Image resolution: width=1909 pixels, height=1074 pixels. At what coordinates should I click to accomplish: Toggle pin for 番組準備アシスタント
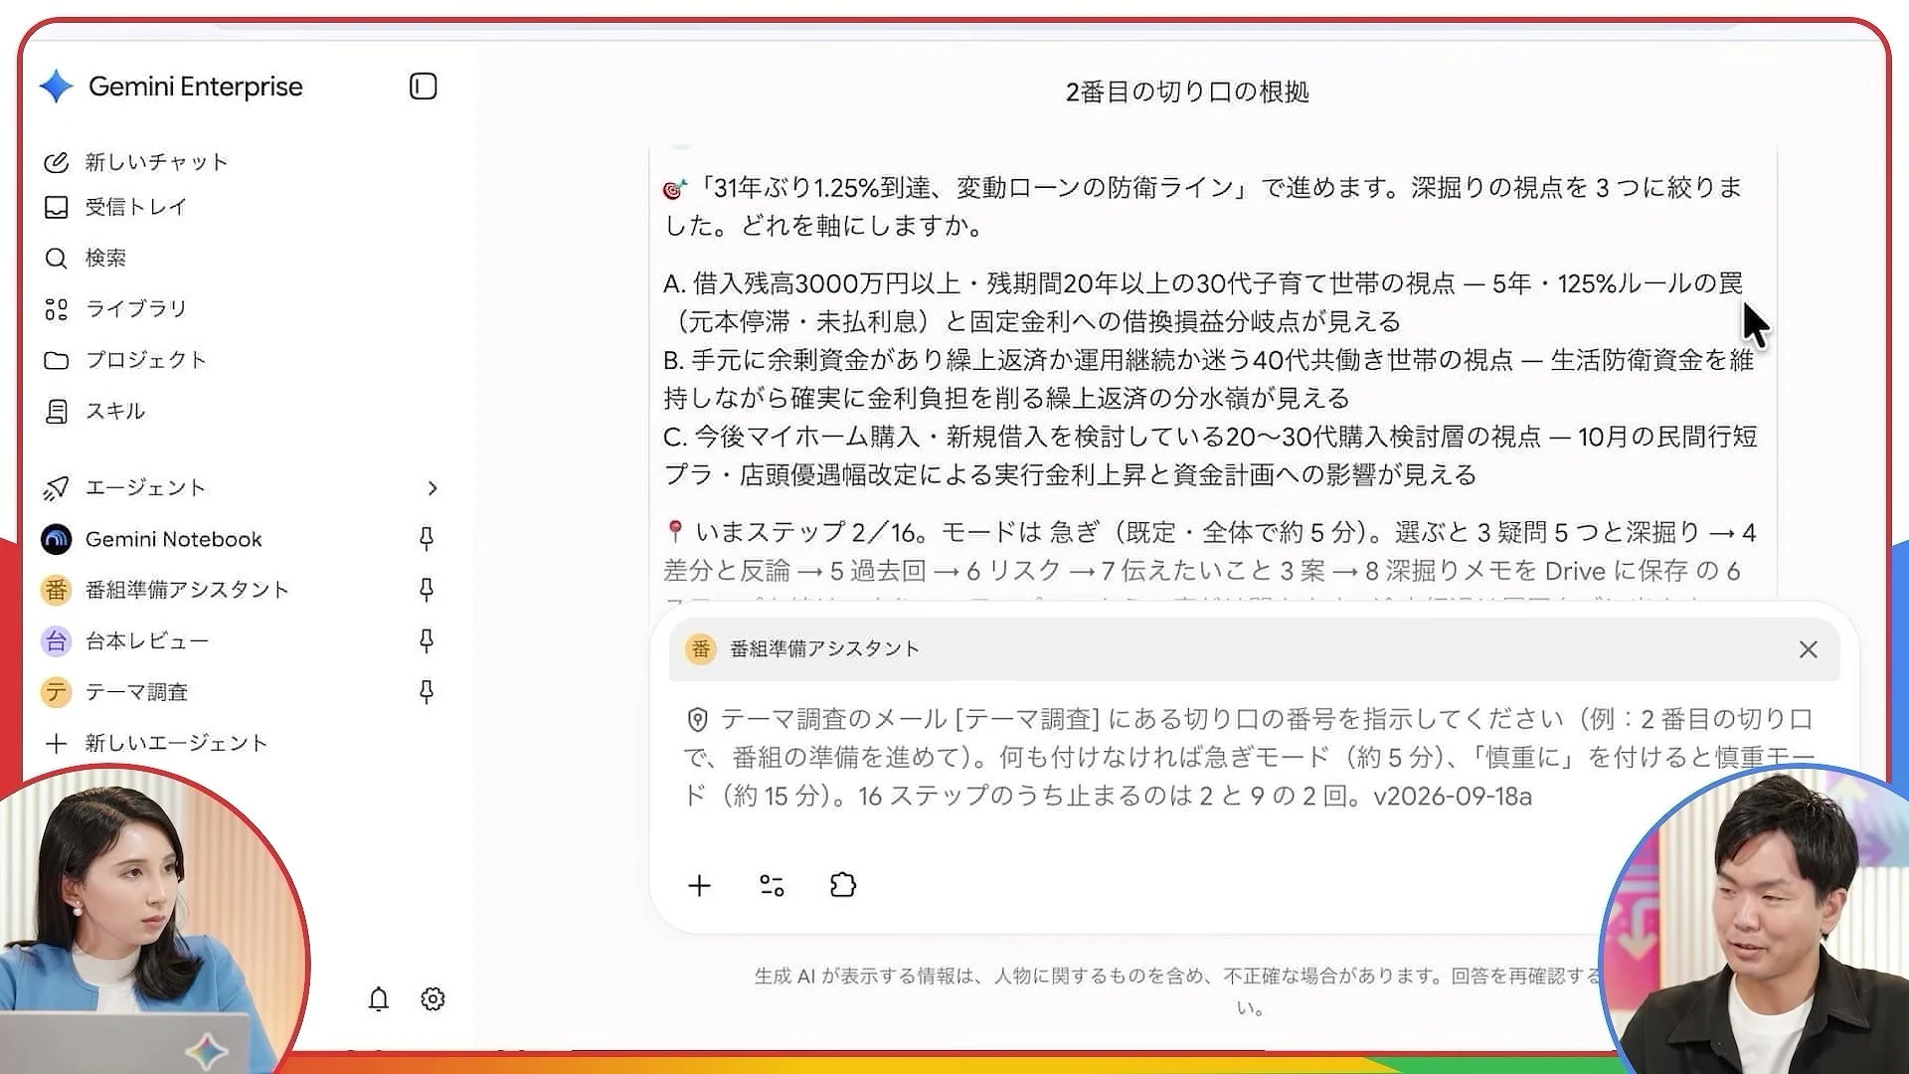coord(426,590)
